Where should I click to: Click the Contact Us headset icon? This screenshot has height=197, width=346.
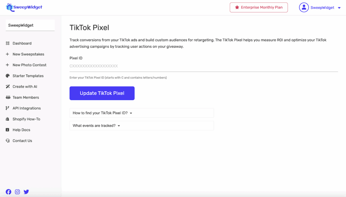point(7,141)
